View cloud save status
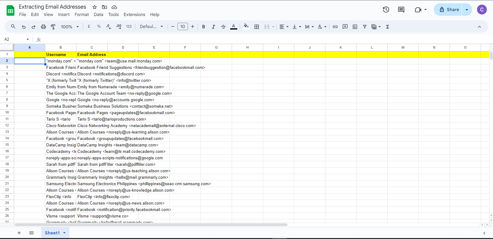 [114, 7]
